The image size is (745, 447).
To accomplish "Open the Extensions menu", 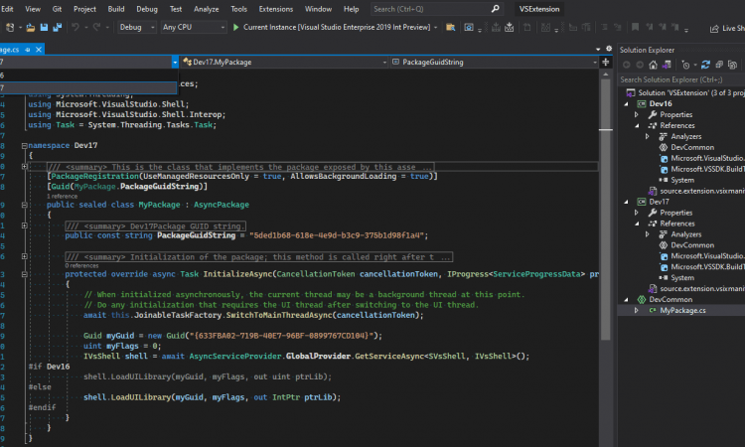I will [x=275, y=9].
